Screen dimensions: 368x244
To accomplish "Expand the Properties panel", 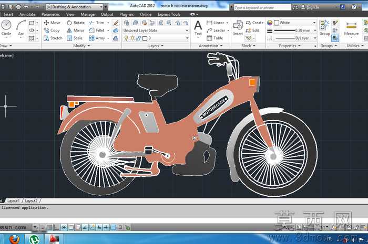I will point(290,46).
